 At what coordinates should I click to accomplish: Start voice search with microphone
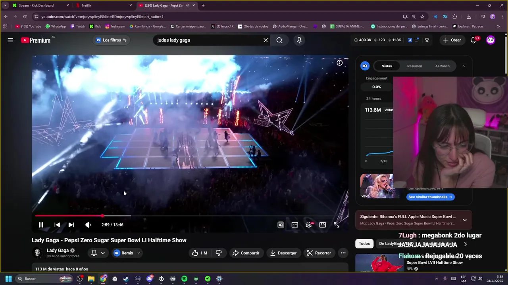pyautogui.click(x=299, y=40)
